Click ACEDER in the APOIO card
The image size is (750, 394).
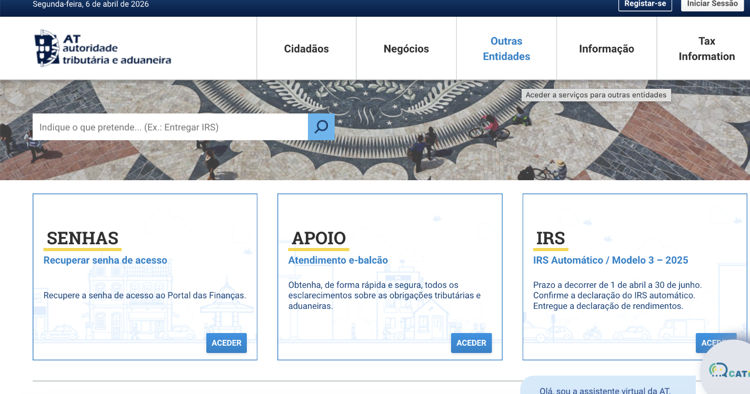click(471, 343)
